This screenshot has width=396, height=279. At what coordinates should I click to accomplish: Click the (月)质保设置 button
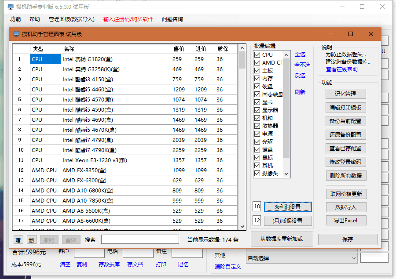(x=288, y=221)
